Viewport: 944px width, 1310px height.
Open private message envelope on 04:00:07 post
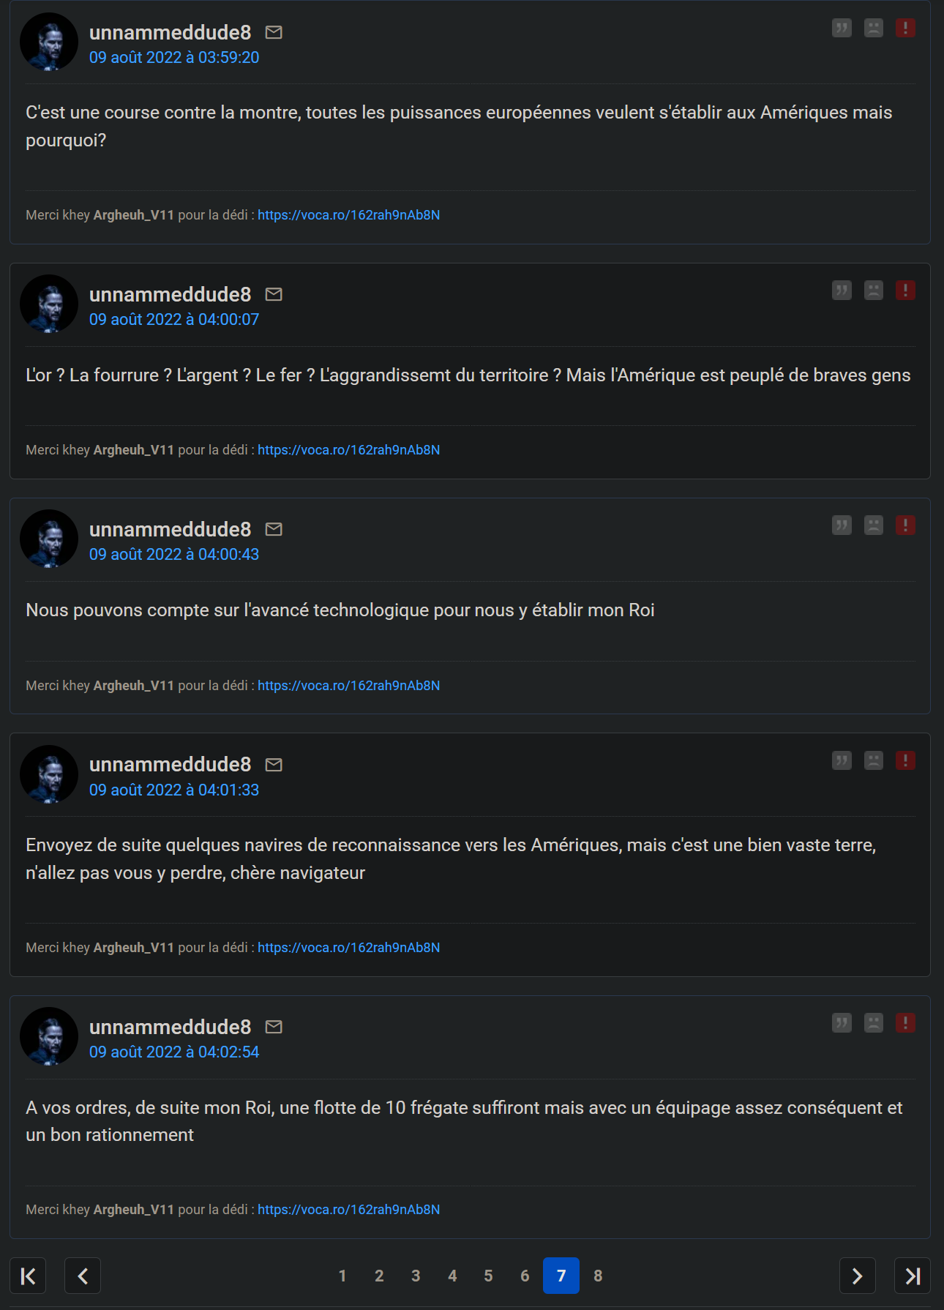(x=274, y=295)
